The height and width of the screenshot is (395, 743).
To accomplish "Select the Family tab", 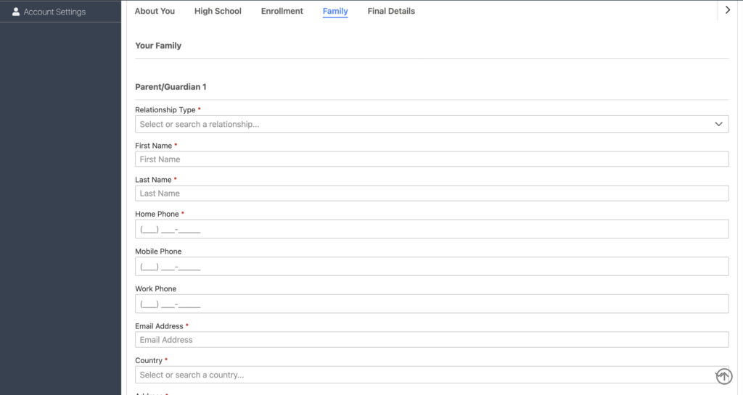I will click(335, 12).
